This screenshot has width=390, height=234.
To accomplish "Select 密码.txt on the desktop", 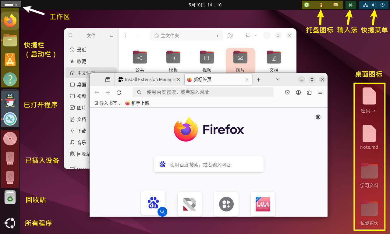I will 369,101.
